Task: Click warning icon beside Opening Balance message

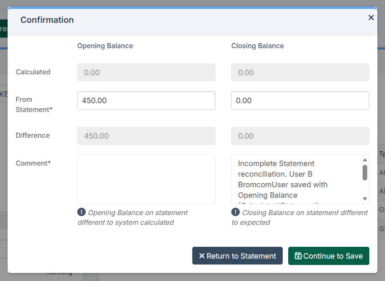Action: [x=82, y=212]
